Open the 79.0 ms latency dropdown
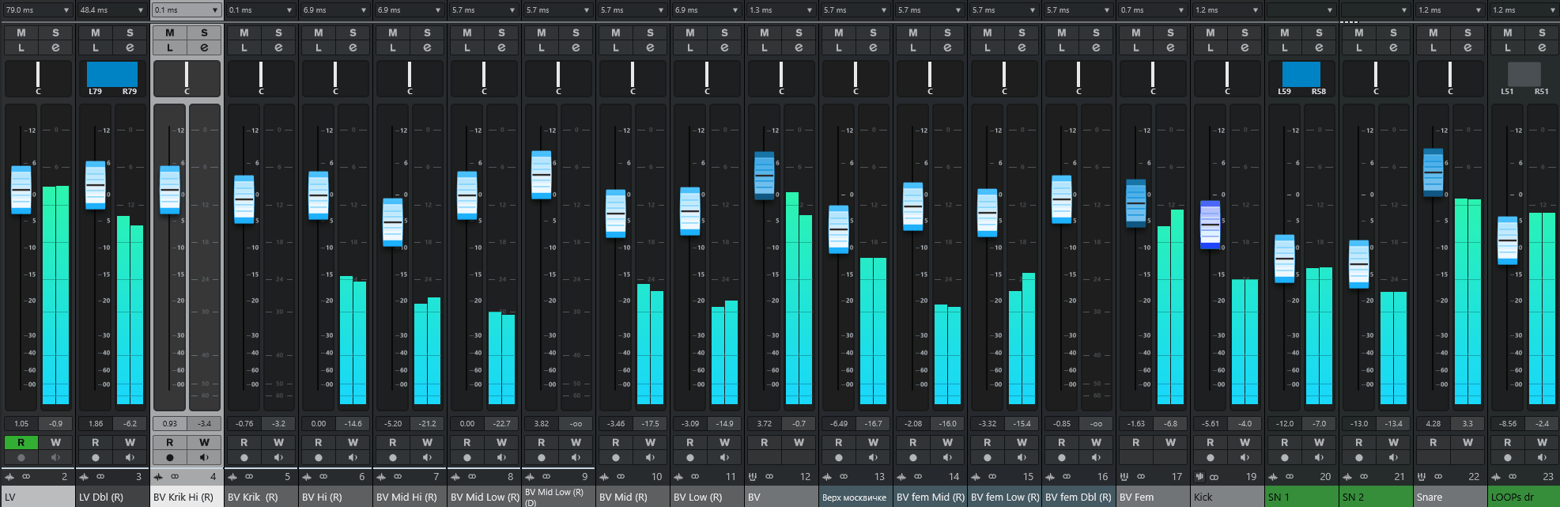 coord(37,10)
